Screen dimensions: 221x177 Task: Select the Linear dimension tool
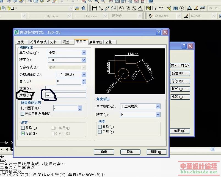[94, 8]
